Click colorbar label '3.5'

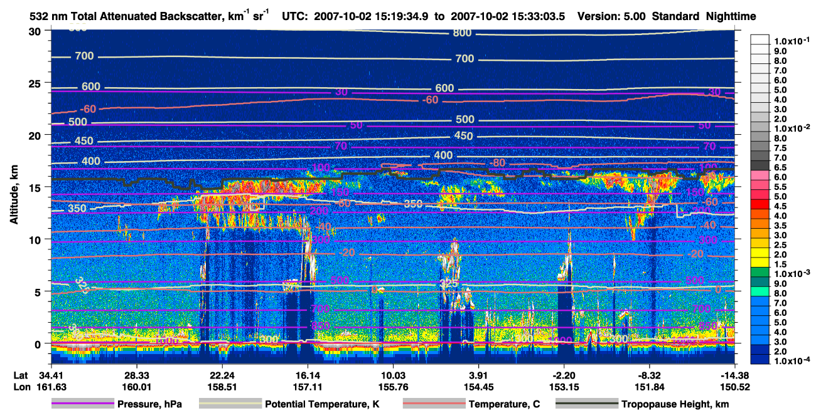pyautogui.click(x=781, y=226)
